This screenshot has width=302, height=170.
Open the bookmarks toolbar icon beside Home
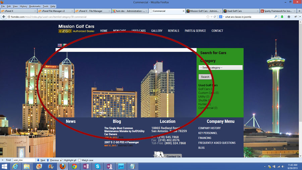pyautogui.click(x=296, y=17)
